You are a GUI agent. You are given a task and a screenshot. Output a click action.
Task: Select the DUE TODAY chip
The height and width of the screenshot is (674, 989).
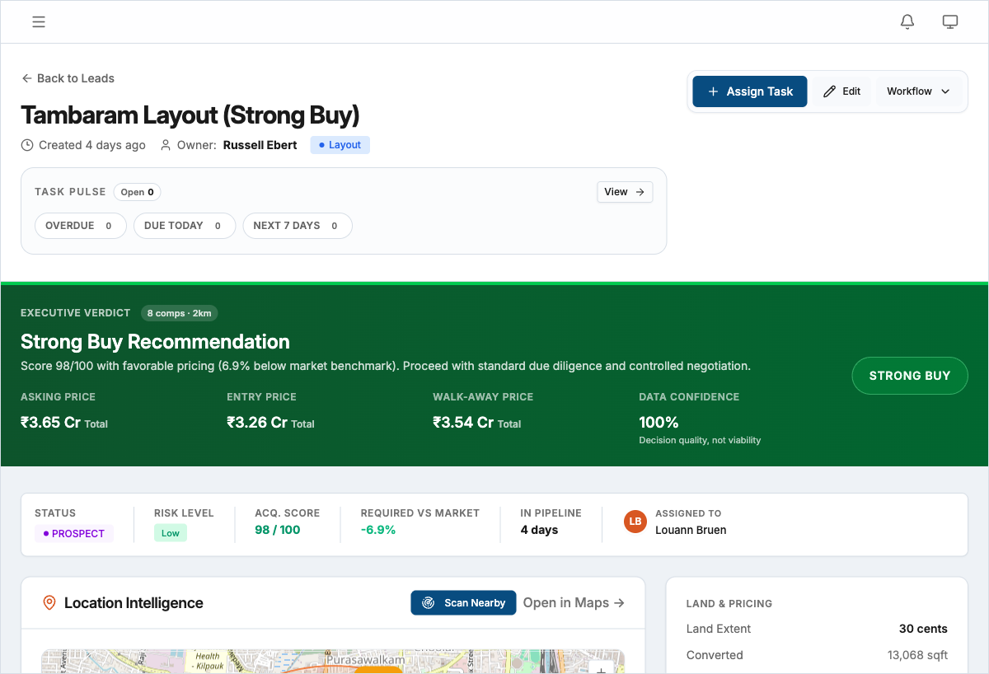click(x=184, y=226)
